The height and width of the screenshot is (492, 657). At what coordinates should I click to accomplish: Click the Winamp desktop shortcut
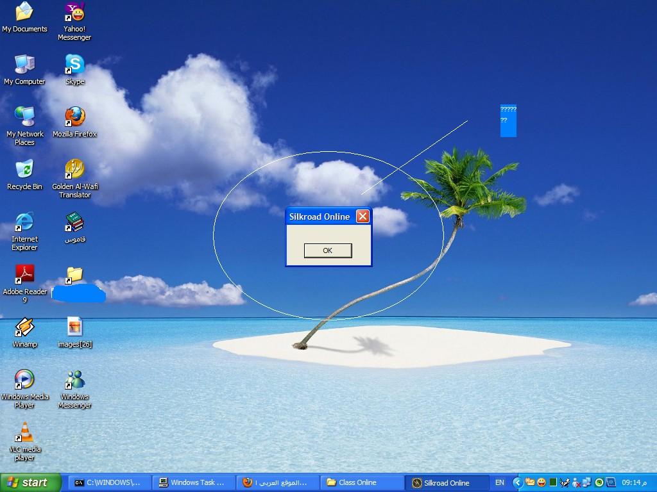[24, 327]
